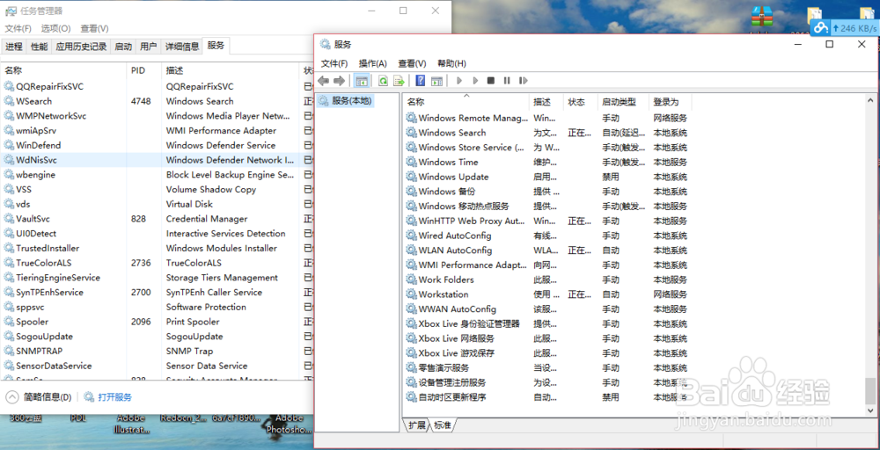Open 文件(F) menu in Task Manager
Image resolution: width=880 pixels, height=450 pixels.
click(18, 28)
